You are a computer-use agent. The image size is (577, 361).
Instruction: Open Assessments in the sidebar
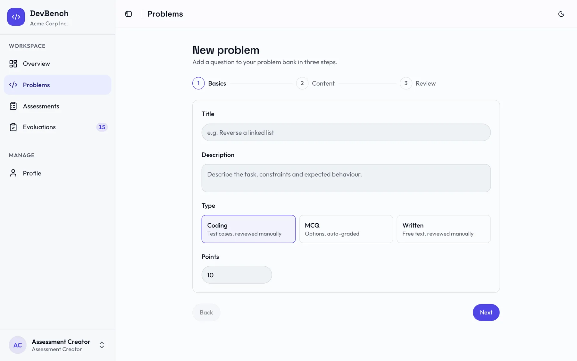coord(57,106)
